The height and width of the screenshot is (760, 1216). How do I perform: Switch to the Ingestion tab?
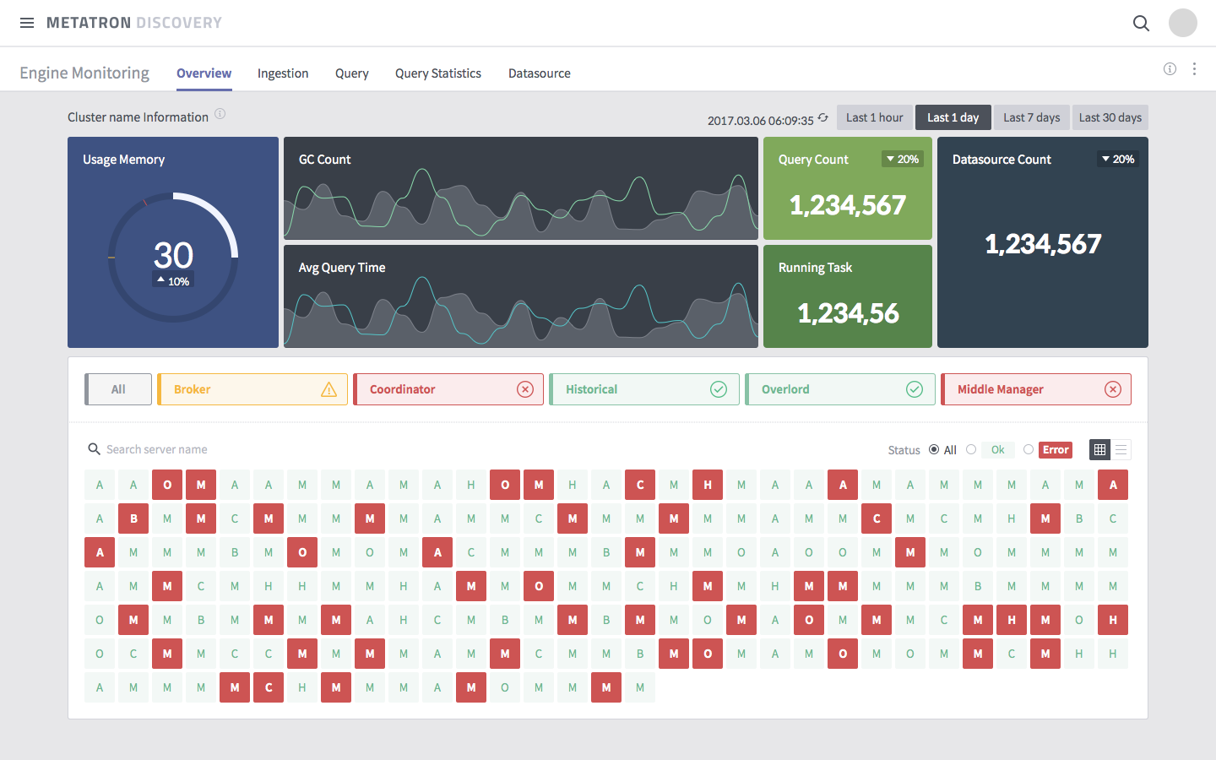[x=283, y=73]
